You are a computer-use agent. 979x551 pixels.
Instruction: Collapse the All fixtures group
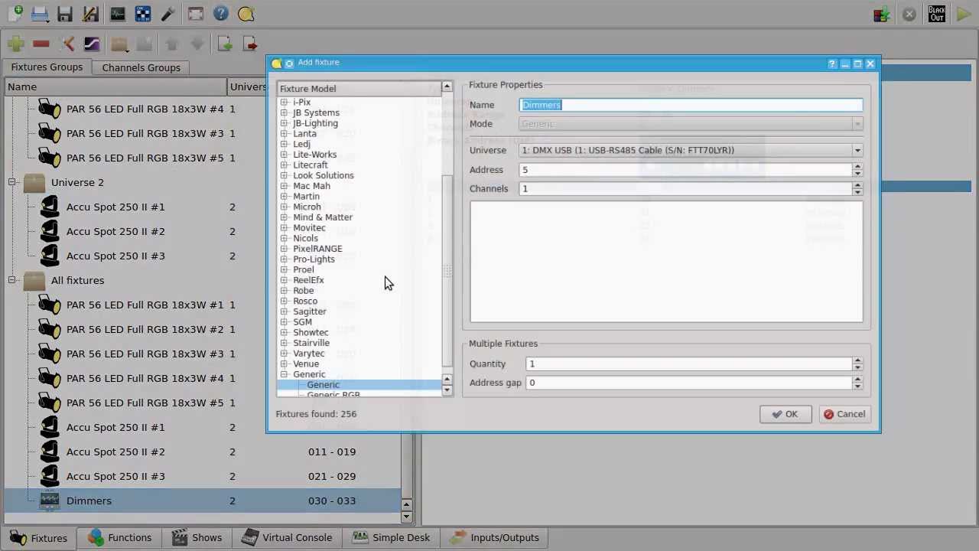tap(12, 280)
